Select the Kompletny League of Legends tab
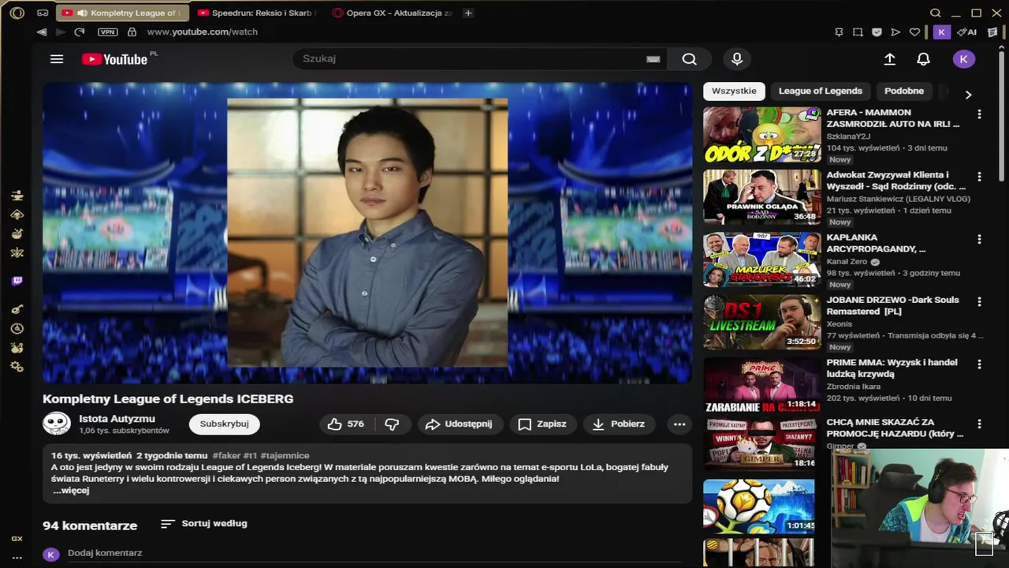This screenshot has height=568, width=1009. pos(122,13)
